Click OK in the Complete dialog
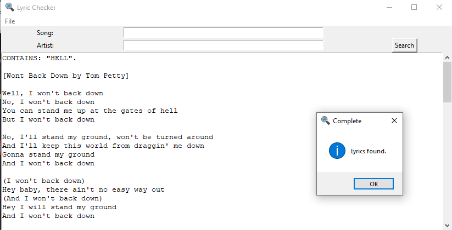The image size is (452, 230). coord(373,184)
